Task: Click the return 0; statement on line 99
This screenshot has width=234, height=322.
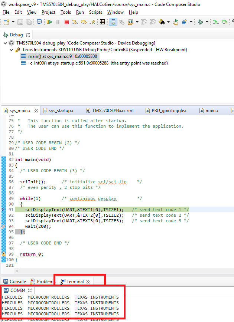Action: click(32, 254)
